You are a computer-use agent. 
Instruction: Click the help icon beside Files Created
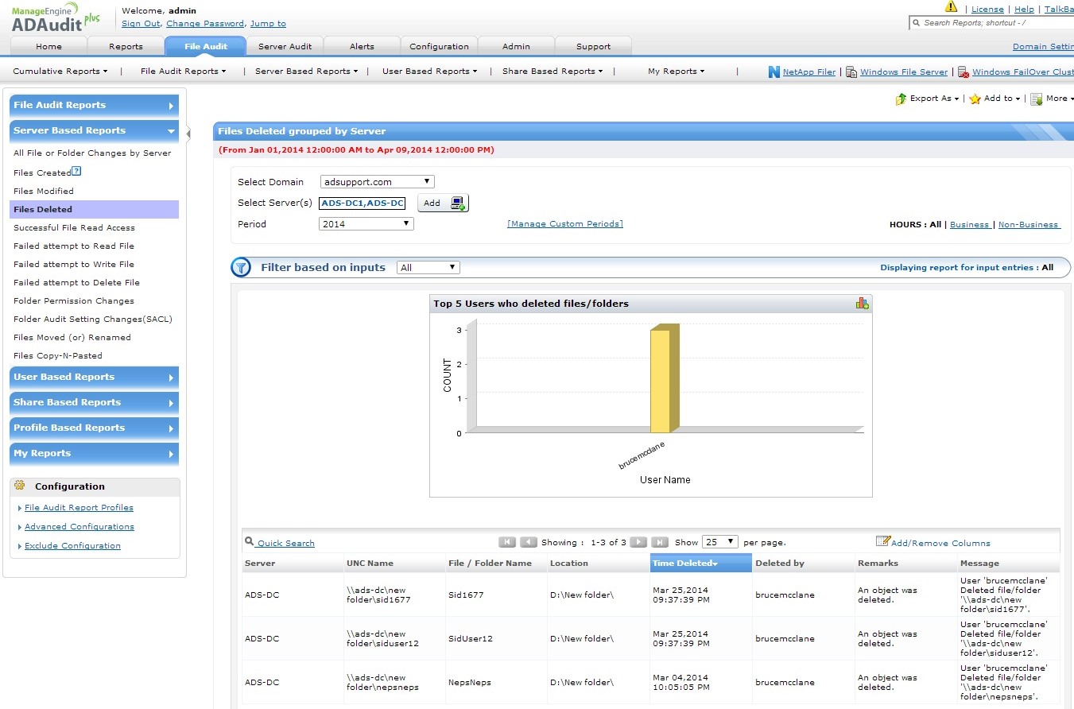(76, 171)
